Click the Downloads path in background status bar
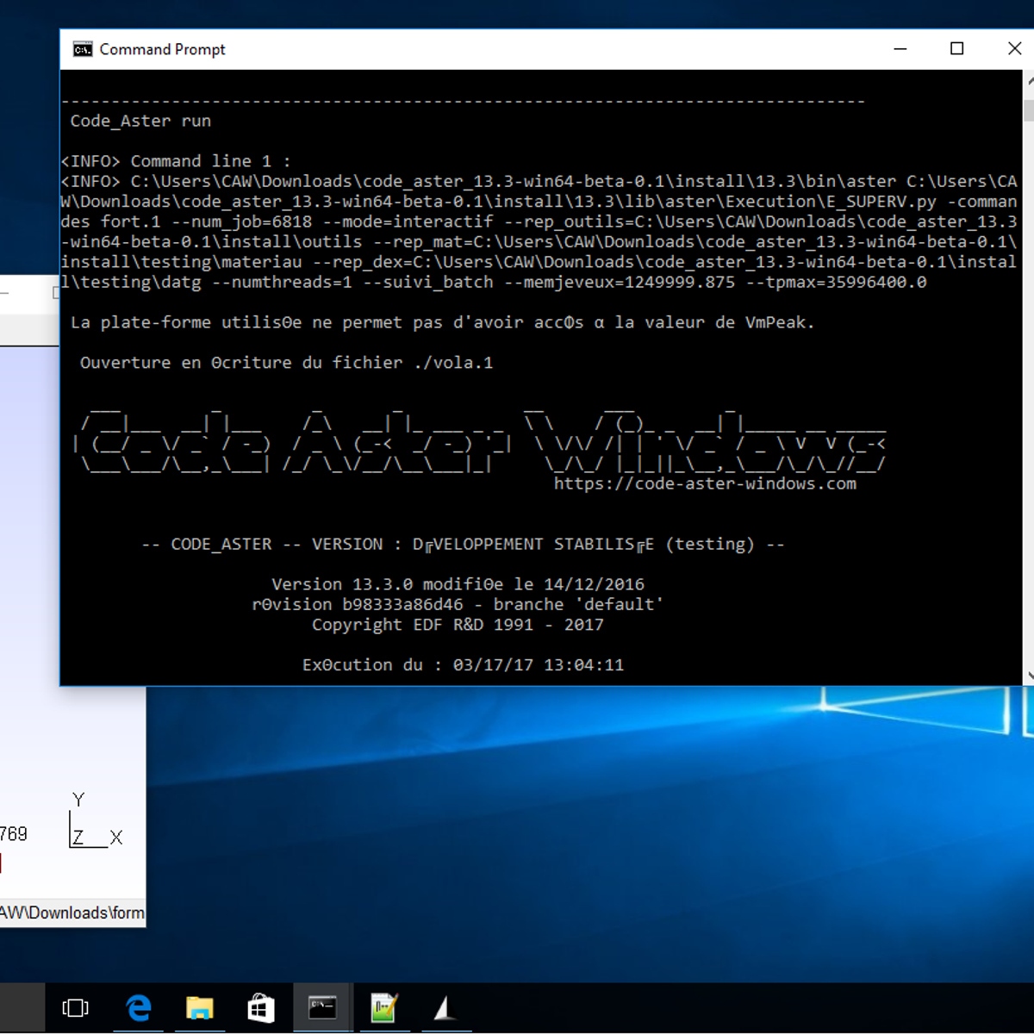1034x1034 pixels. click(x=72, y=913)
